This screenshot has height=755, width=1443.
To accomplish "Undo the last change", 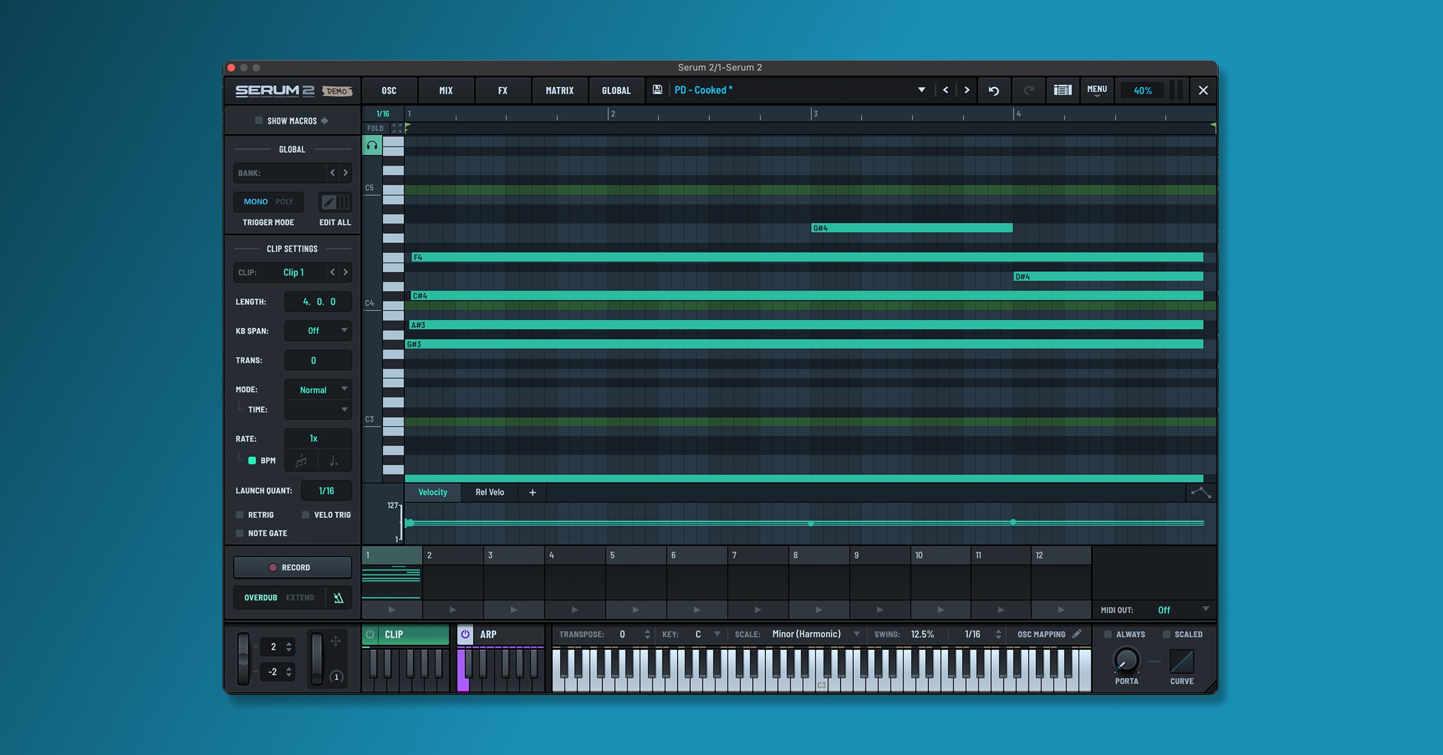I will tap(994, 91).
